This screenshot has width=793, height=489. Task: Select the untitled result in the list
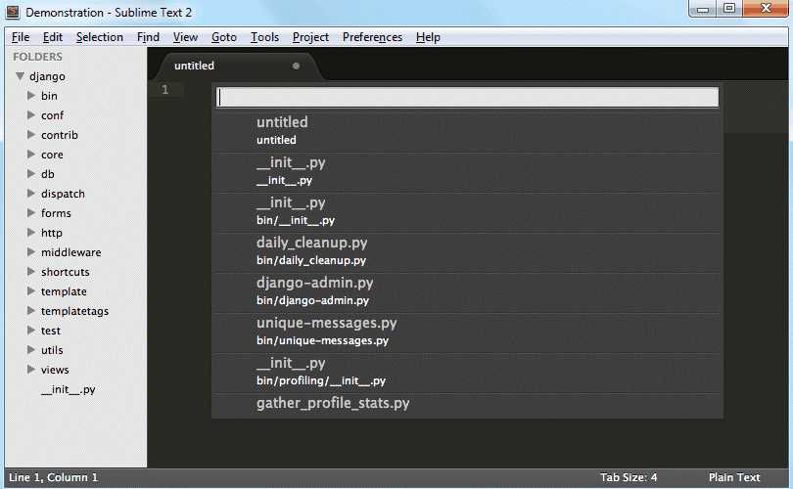(467, 131)
